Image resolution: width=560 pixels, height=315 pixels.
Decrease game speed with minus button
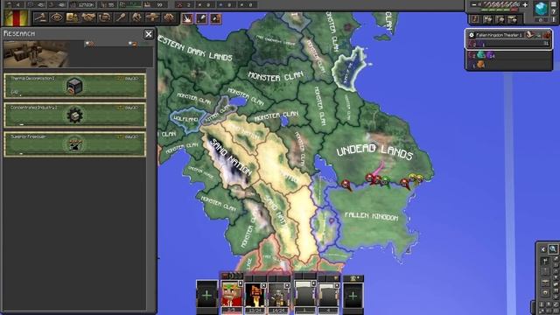click(473, 5)
